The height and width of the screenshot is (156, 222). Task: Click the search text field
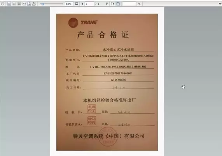point(129,4)
